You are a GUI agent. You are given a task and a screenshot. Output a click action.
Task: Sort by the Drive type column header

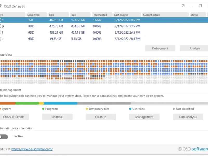point(36,15)
